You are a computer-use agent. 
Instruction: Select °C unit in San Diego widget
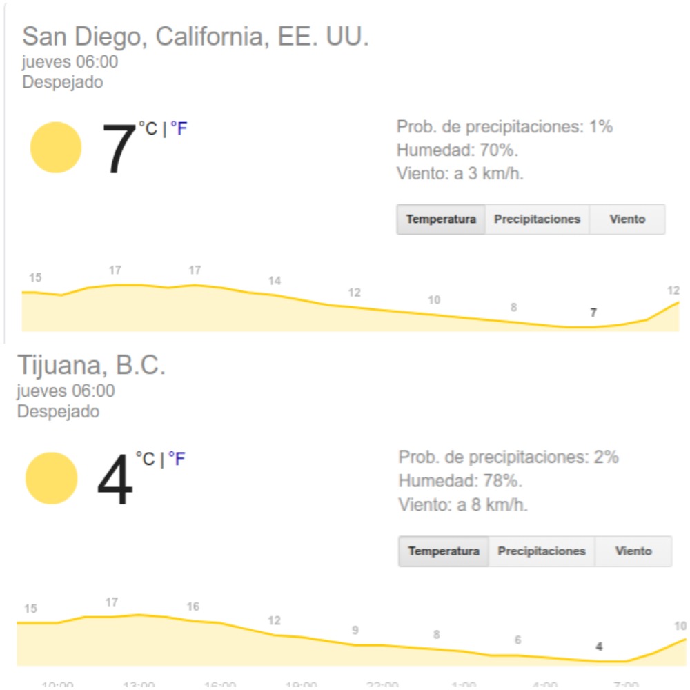click(148, 128)
